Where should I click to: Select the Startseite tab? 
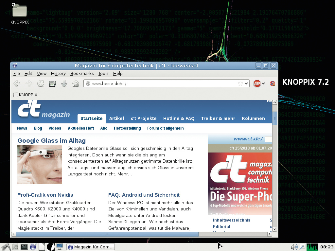[x=92, y=118]
